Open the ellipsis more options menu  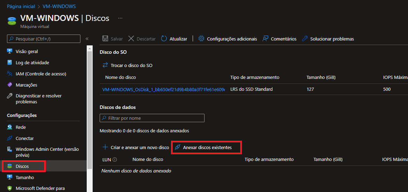[x=120, y=18]
